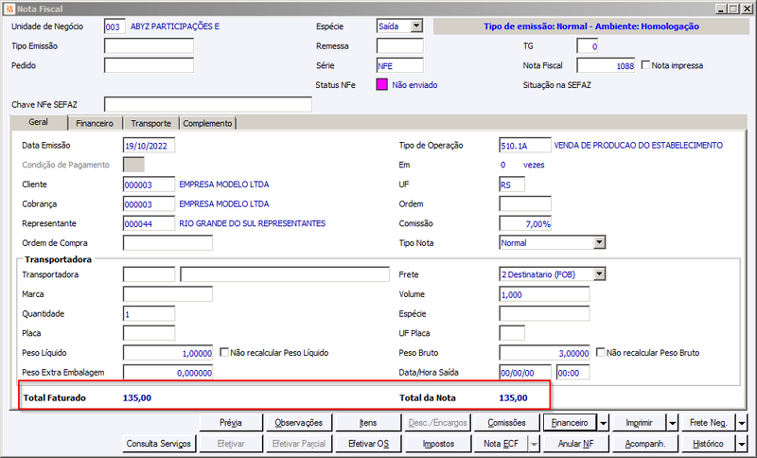Viewport: 757px width, 458px height.
Task: Click the Impostos button
Action: tap(438, 444)
